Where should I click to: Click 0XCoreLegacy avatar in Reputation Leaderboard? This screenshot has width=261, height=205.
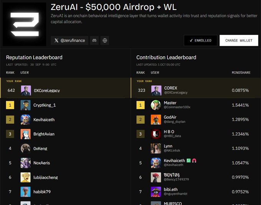[x=26, y=91]
